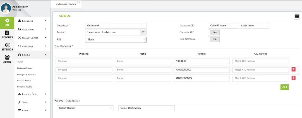Expand the Class of Service plus sign
The image size is (302, 118).
point(45,38)
